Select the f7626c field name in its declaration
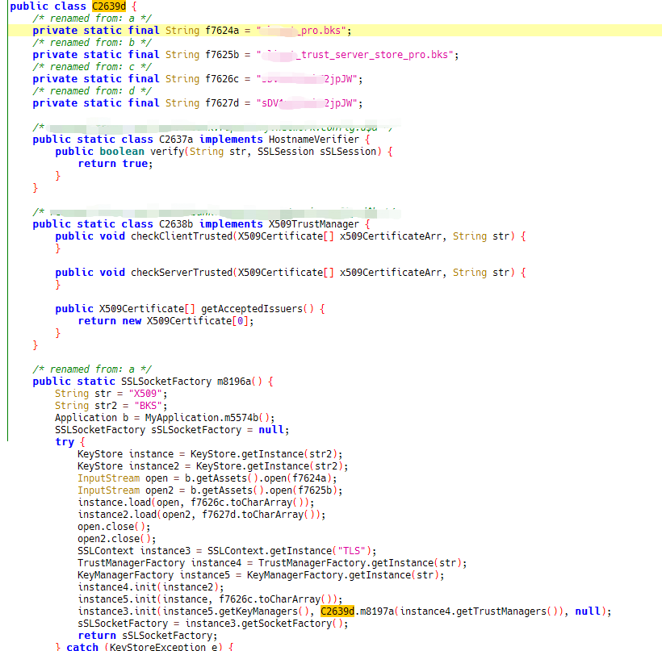This screenshot has height=651, width=662. [222, 79]
